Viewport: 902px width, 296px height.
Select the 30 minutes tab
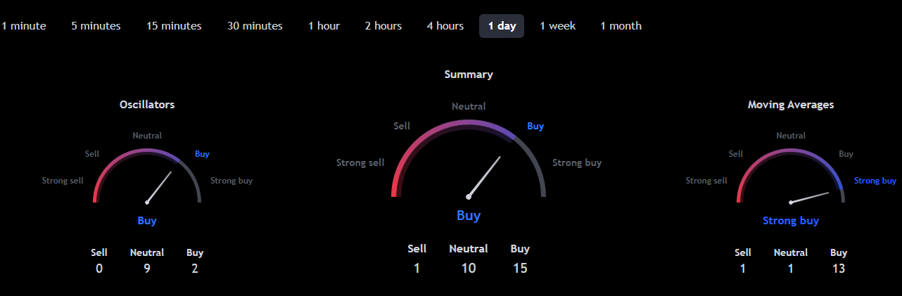255,26
